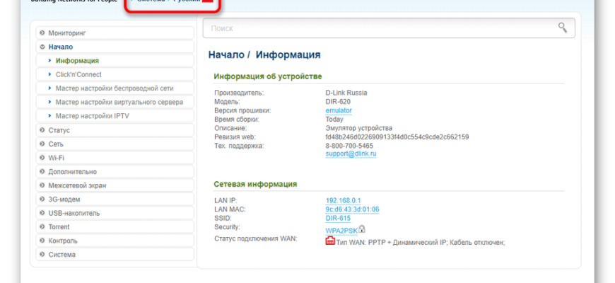
Task: Click the Информация об устройстве heading
Action: [268, 76]
